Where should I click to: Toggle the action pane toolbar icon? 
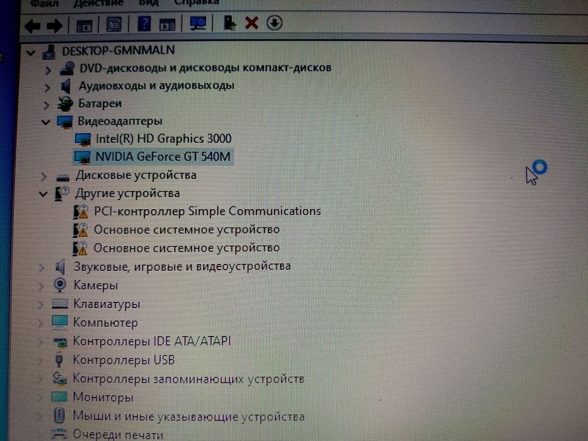coord(167,25)
